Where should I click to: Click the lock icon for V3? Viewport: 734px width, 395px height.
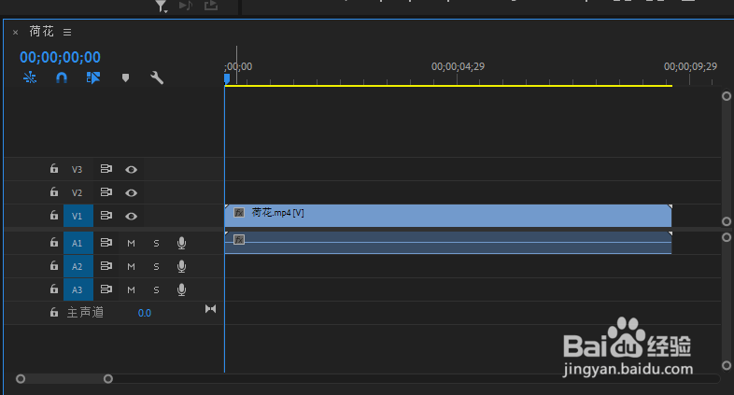click(x=53, y=169)
